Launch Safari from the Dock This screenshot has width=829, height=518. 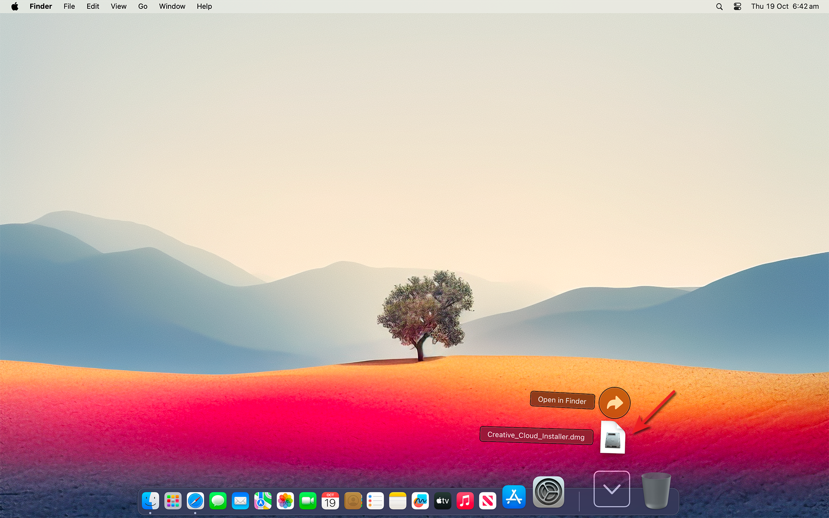[x=195, y=501]
